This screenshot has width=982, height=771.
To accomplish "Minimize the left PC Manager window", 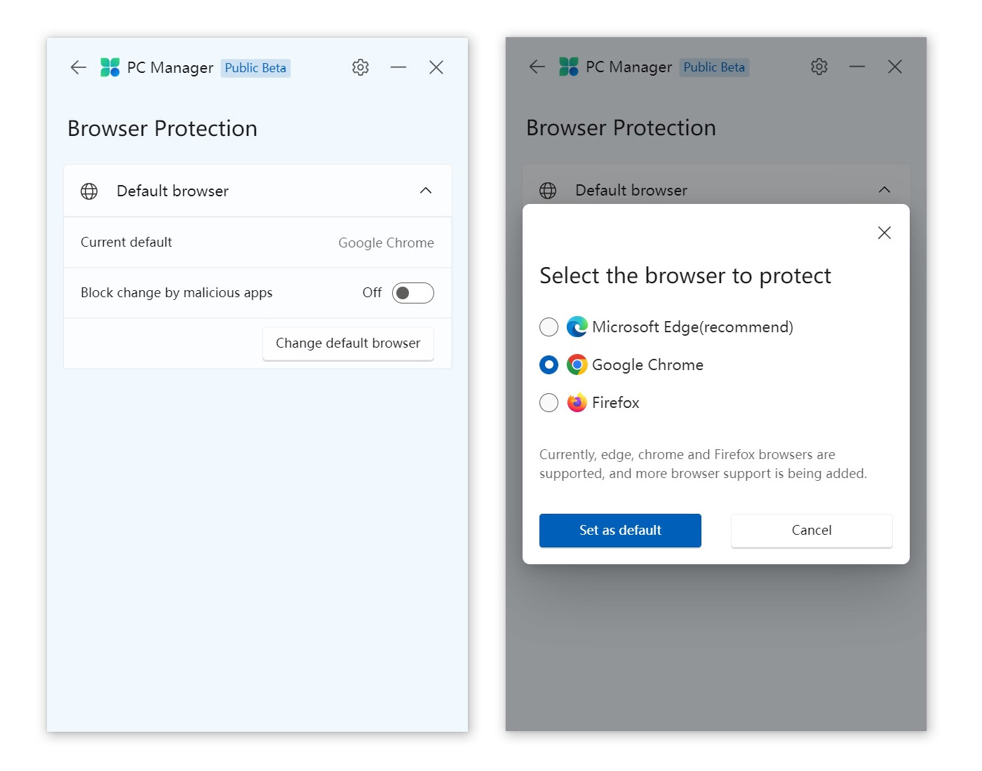I will pyautogui.click(x=398, y=67).
